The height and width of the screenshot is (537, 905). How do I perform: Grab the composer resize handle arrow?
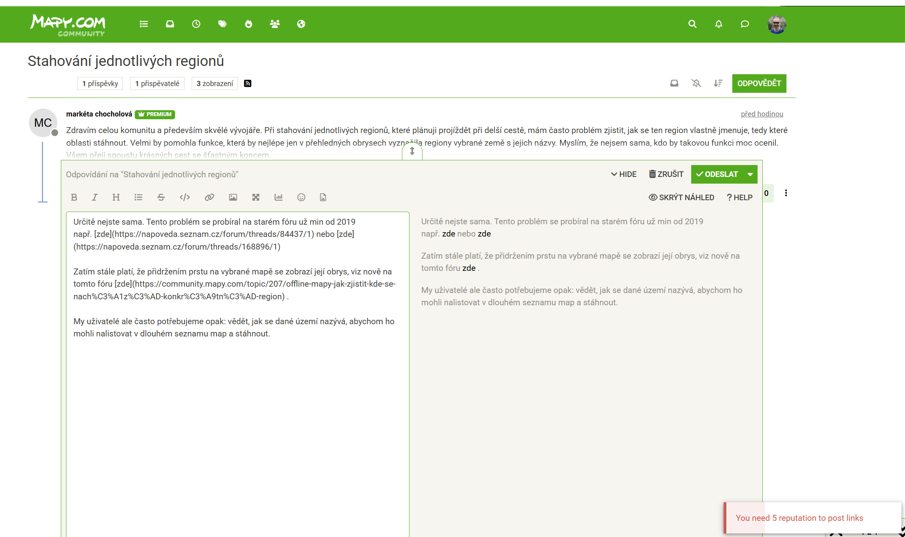click(412, 151)
